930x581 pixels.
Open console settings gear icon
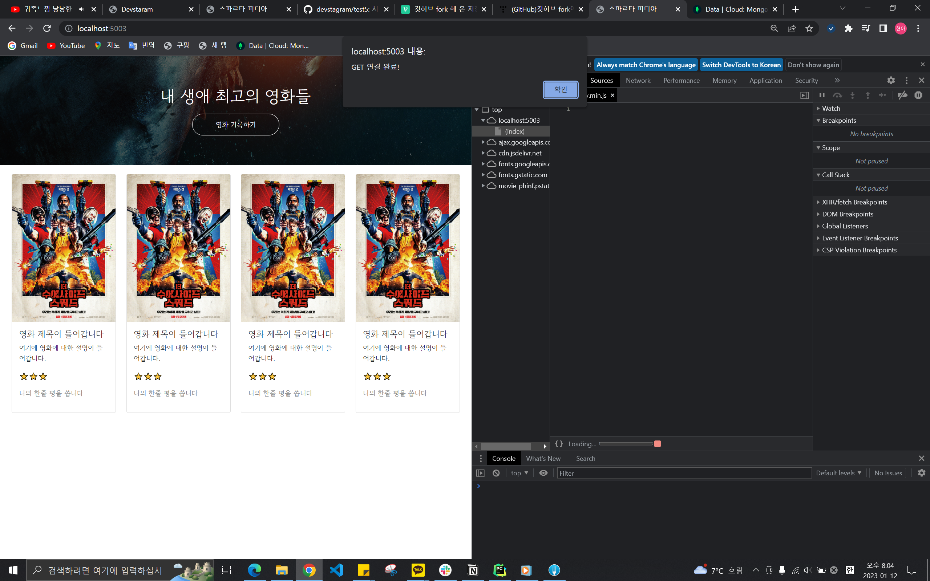click(922, 473)
